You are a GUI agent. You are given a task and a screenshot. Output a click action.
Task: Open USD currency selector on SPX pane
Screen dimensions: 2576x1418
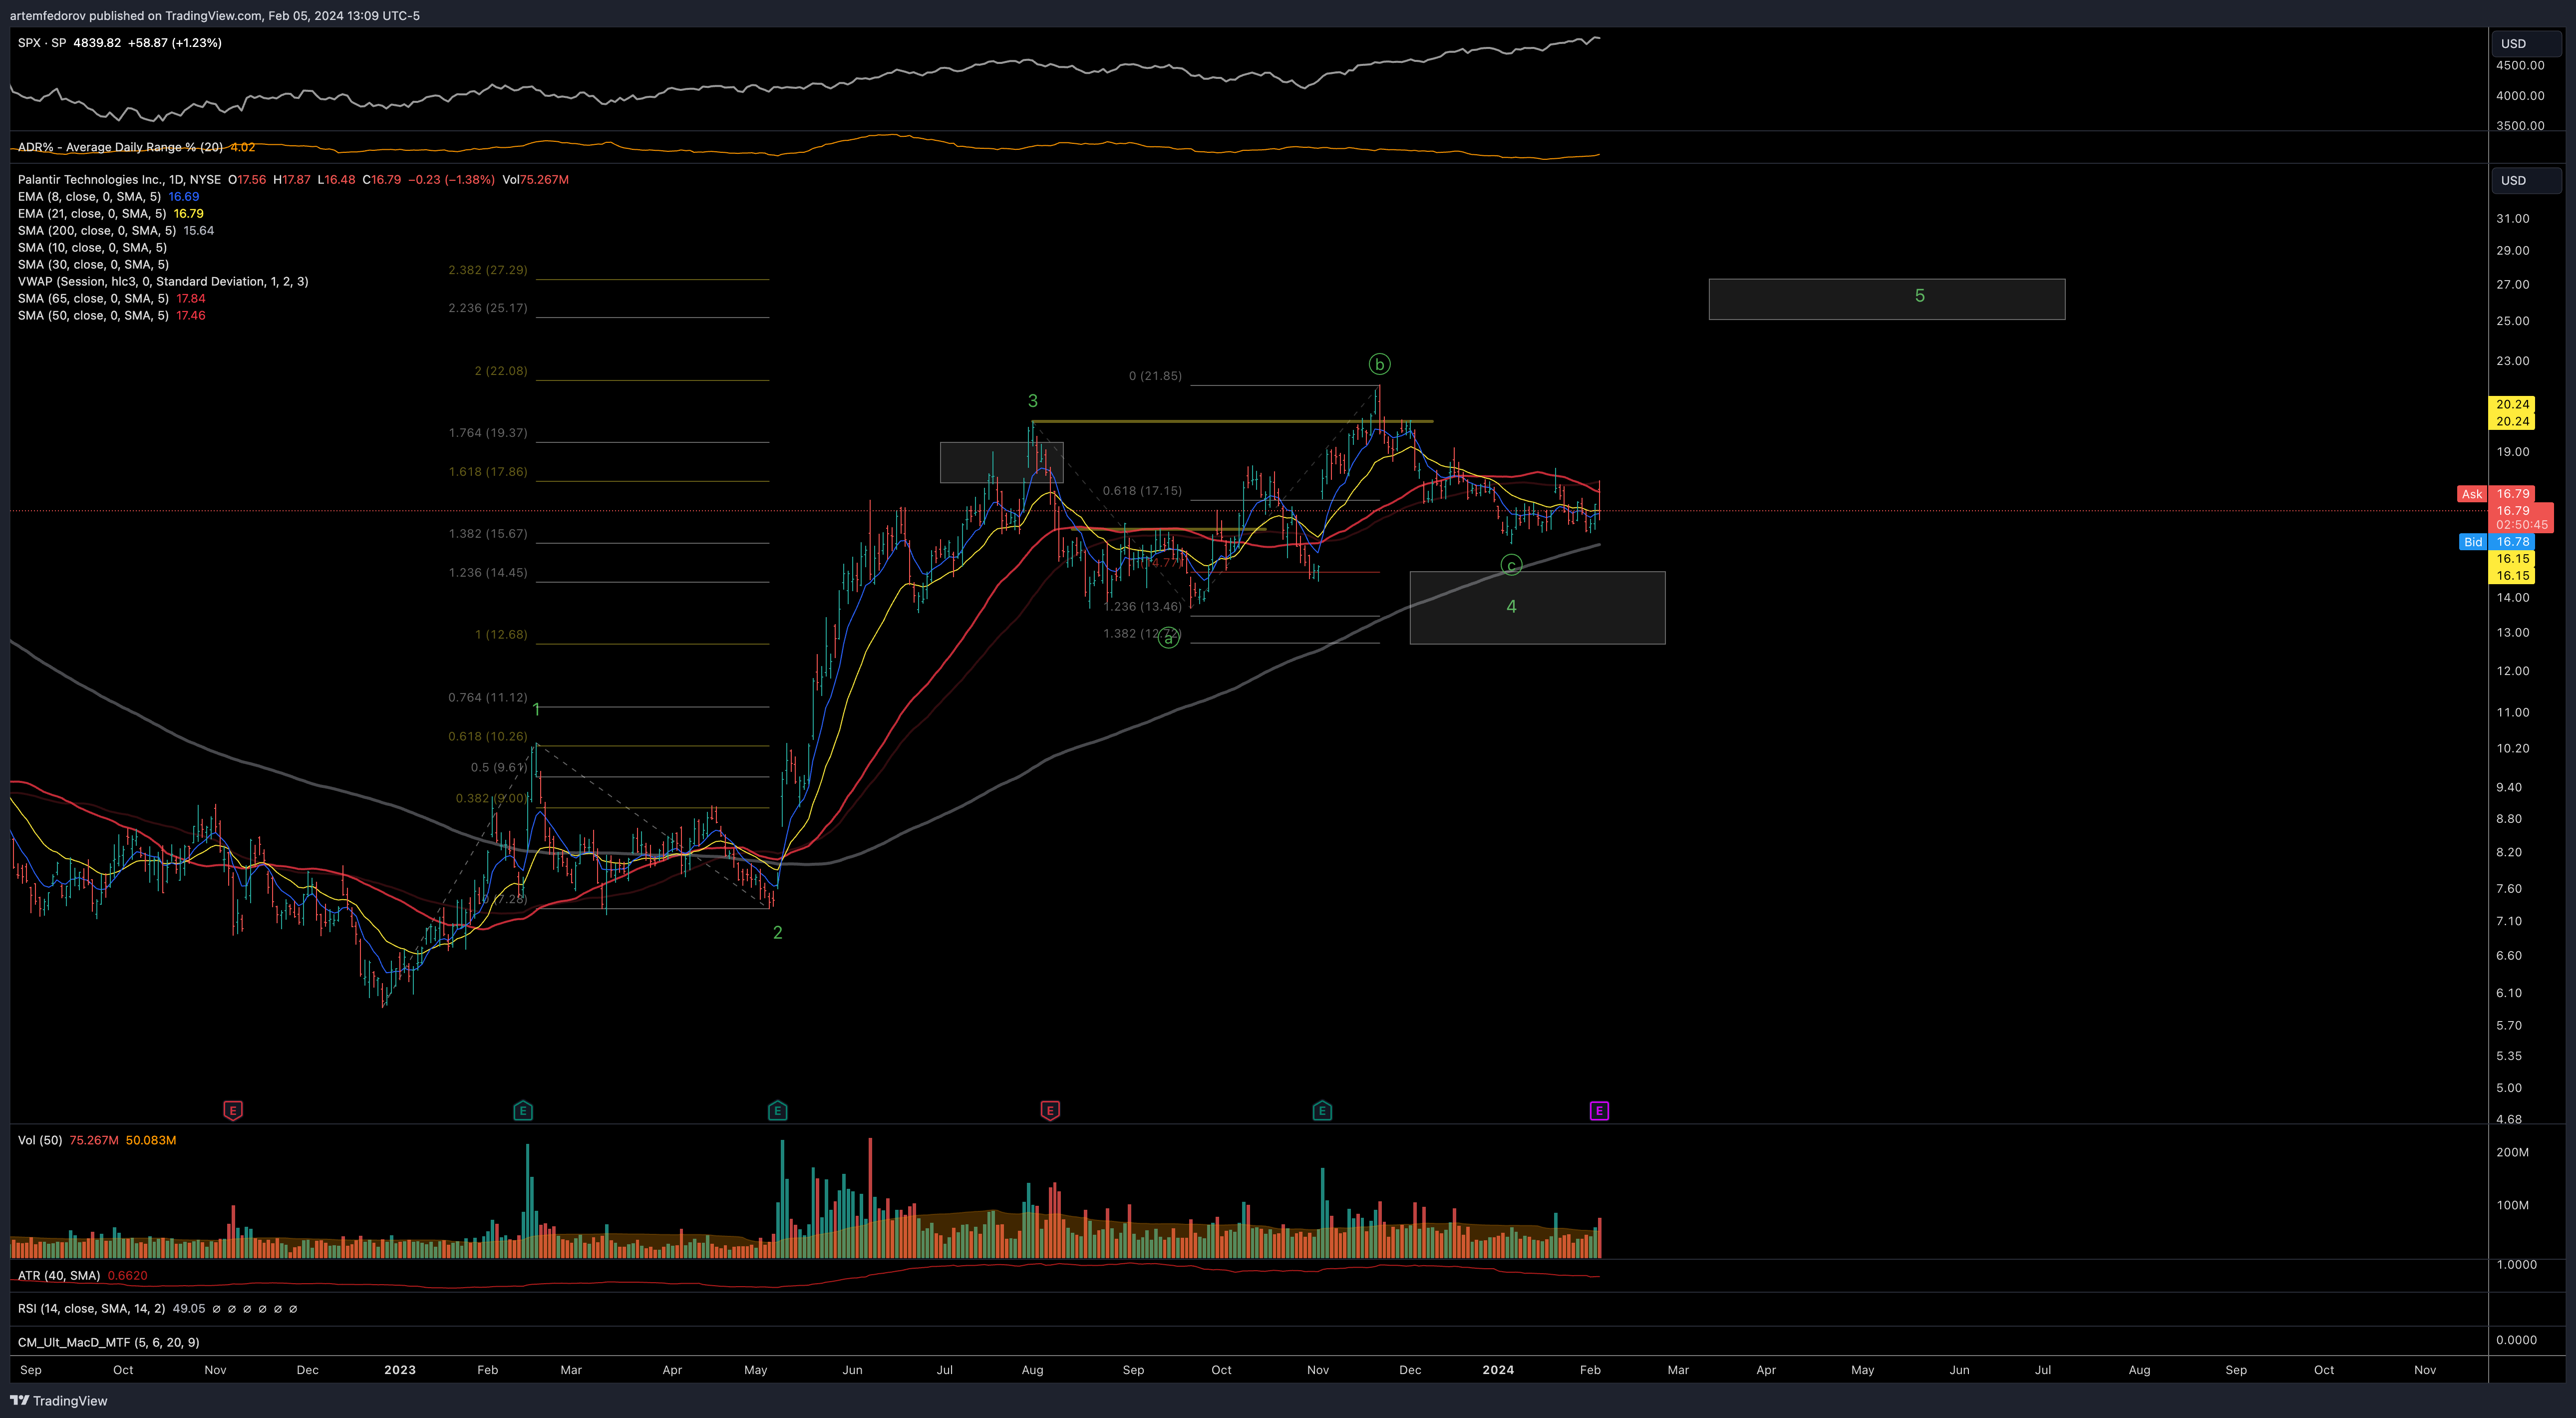pyautogui.click(x=2526, y=43)
